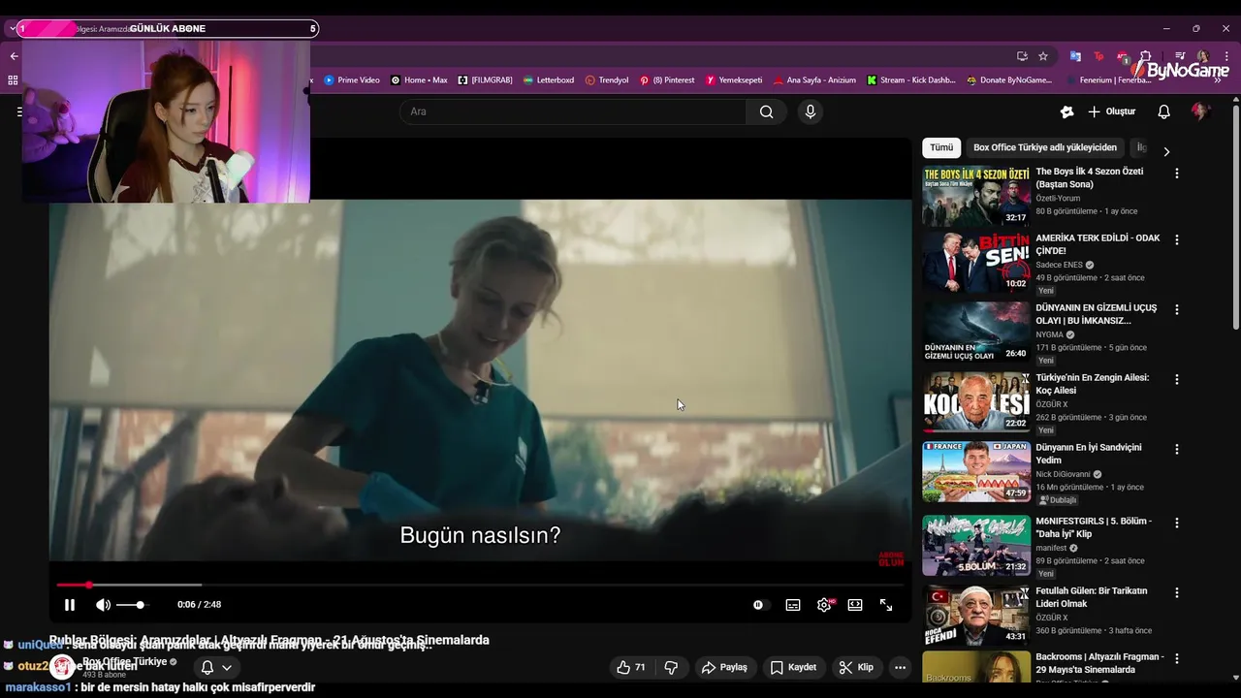Dislike the video with thumbs down

(671, 667)
